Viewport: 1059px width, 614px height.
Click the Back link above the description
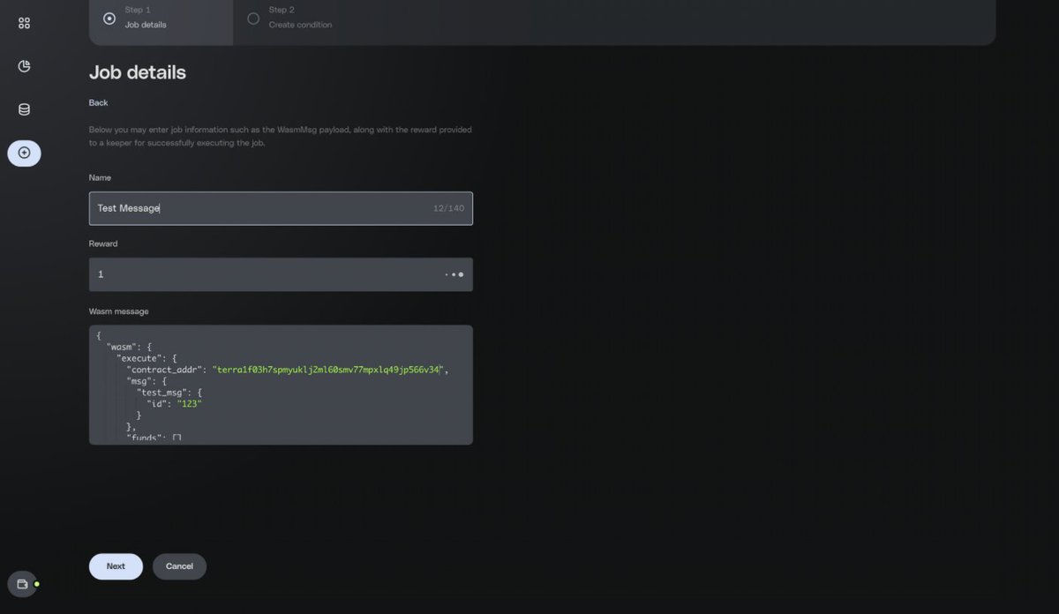[97, 102]
